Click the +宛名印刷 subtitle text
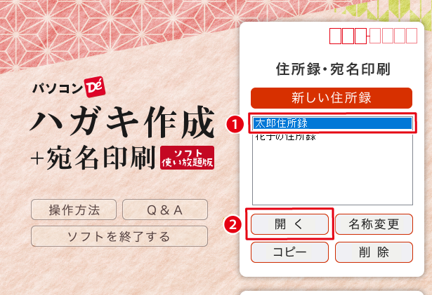Viewport: 432px width, 295px height. click(93, 158)
